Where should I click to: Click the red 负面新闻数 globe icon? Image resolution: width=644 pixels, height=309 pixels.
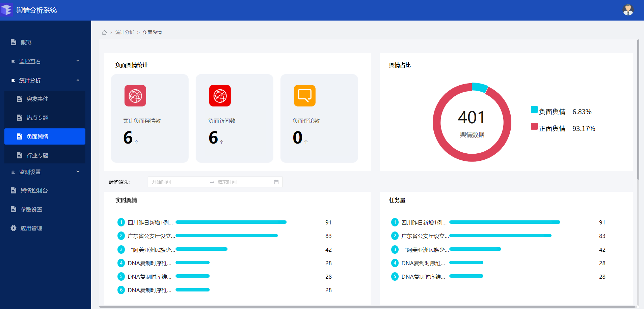click(x=220, y=96)
